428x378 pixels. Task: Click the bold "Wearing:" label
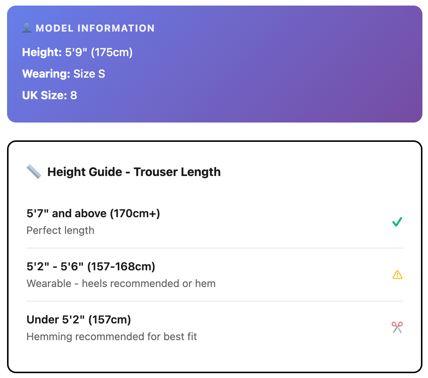tap(46, 74)
